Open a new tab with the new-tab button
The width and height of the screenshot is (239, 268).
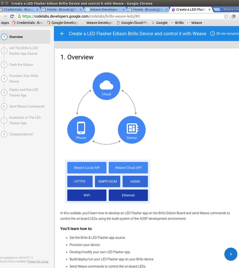point(217,9)
